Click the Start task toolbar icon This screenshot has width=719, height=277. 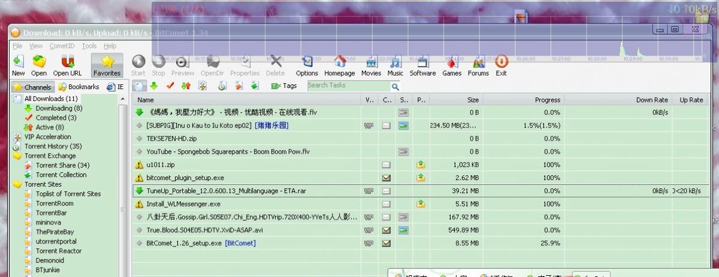[x=138, y=65]
